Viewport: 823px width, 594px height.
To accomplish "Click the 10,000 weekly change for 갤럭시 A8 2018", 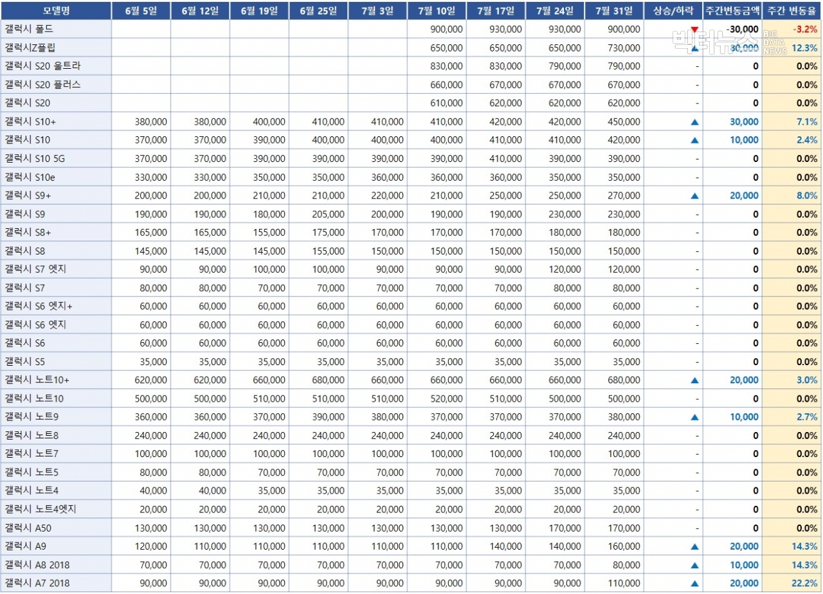I will [x=745, y=565].
